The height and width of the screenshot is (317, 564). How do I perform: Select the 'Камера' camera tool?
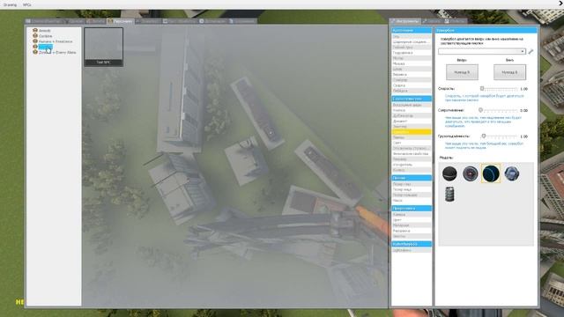click(x=412, y=215)
